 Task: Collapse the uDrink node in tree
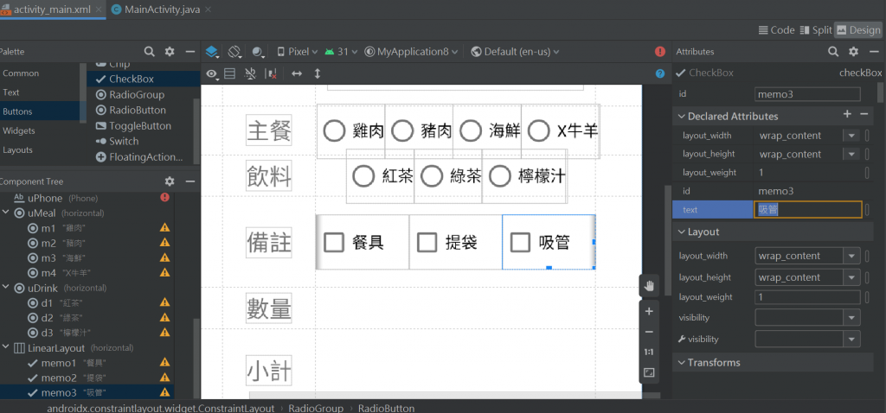tap(6, 288)
